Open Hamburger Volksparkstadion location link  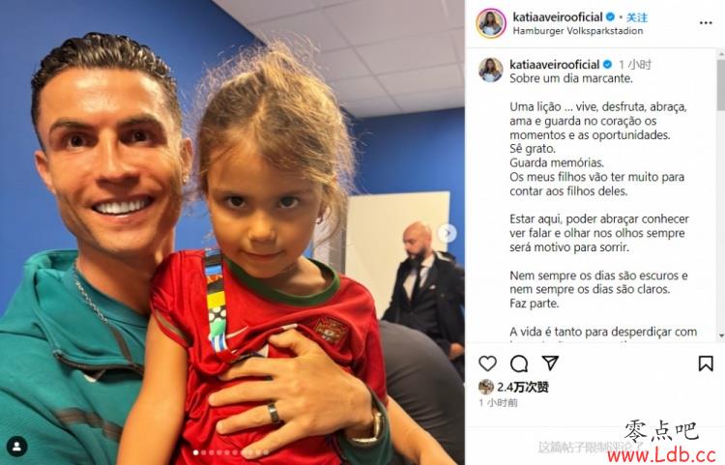click(577, 31)
